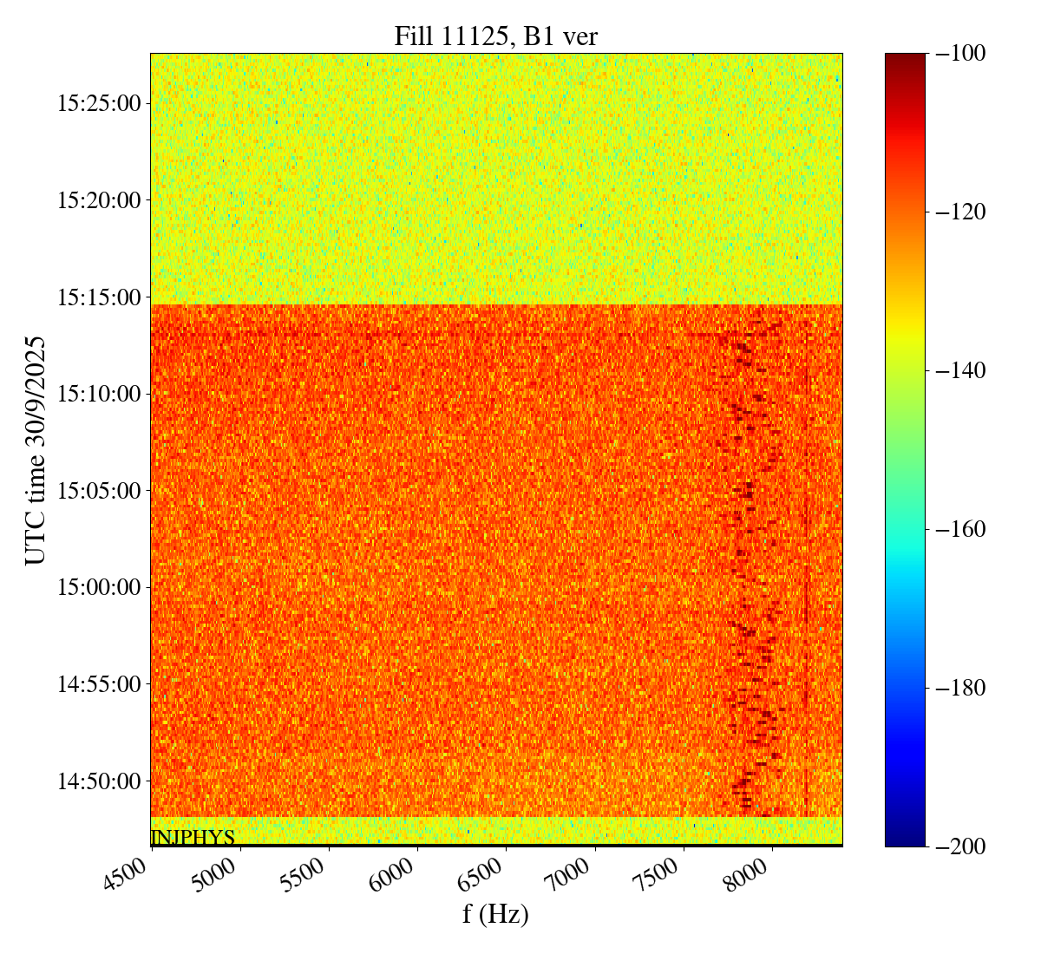
Task: Click the "f (Hz)" x-axis label
Action: click(x=495, y=913)
